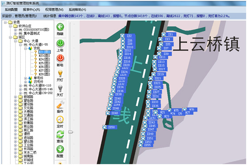Viewport: 247px width, 165px height.
Task: Expand the 新城路 folder node
Action: (15, 97)
